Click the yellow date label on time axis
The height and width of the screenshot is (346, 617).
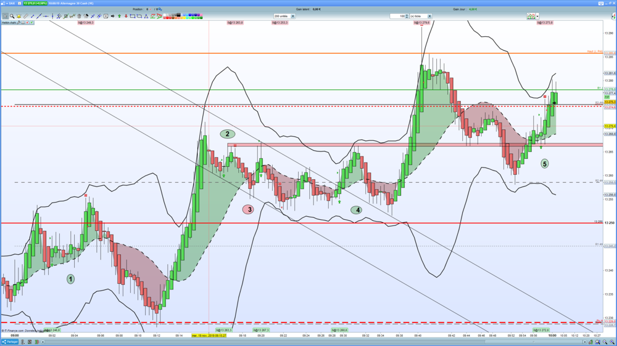tap(209, 336)
